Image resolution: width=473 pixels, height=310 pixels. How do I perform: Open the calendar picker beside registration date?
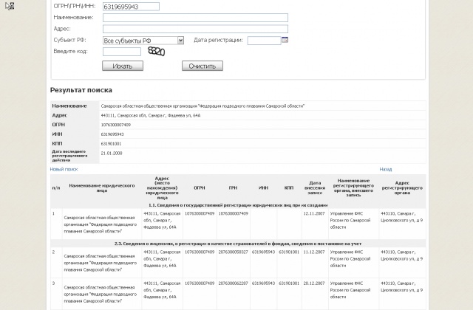pyautogui.click(x=285, y=40)
